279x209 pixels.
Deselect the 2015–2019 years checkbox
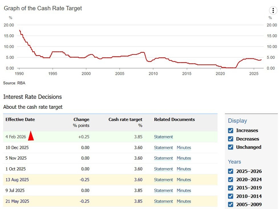[231, 188]
